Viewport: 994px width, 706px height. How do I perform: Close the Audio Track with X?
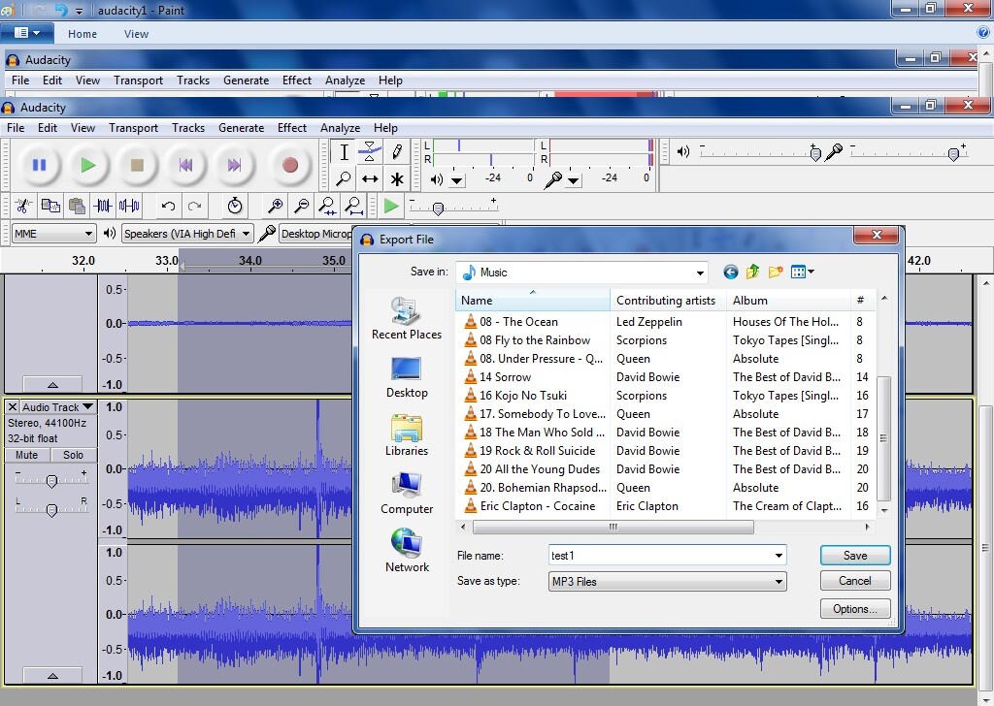click(12, 406)
